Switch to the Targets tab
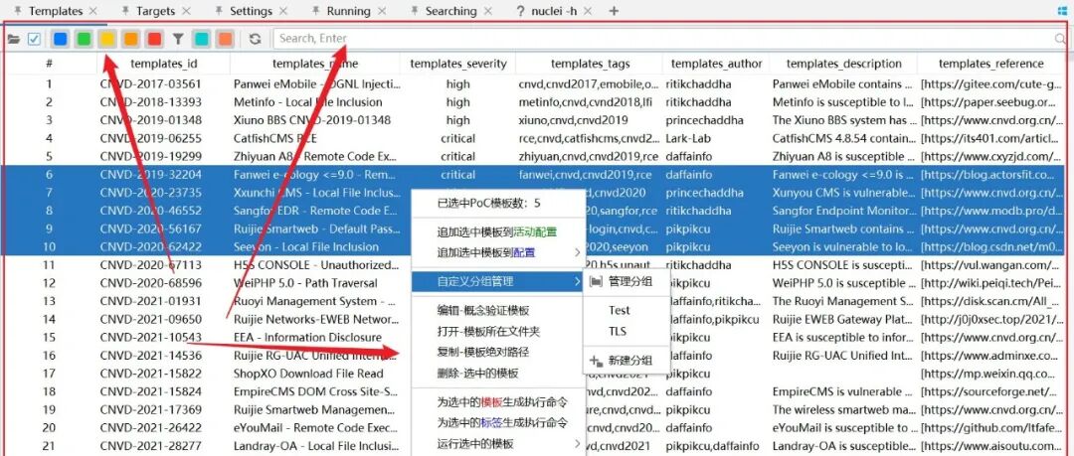Viewport: 1074px width, 456px height. click(155, 11)
